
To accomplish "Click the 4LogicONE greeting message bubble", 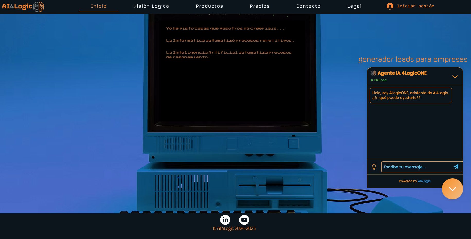I will tap(411, 95).
